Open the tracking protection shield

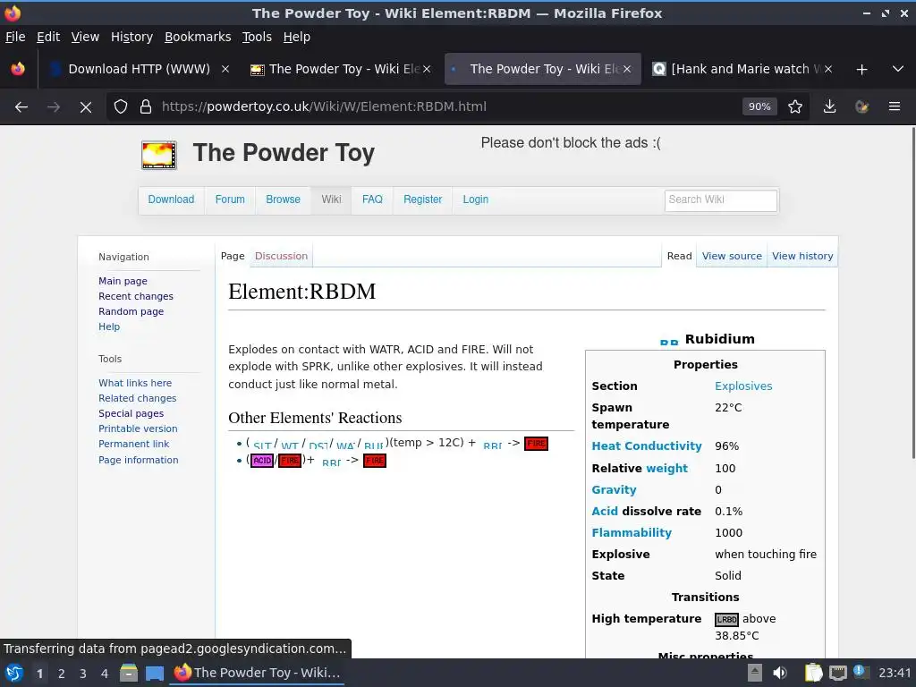121,107
